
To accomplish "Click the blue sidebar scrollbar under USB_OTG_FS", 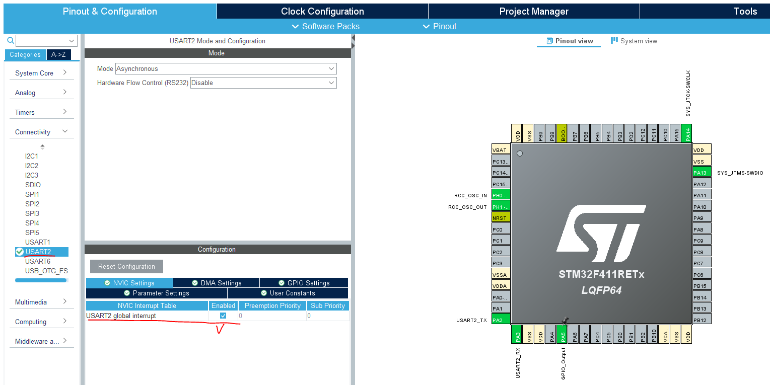I will click(41, 280).
